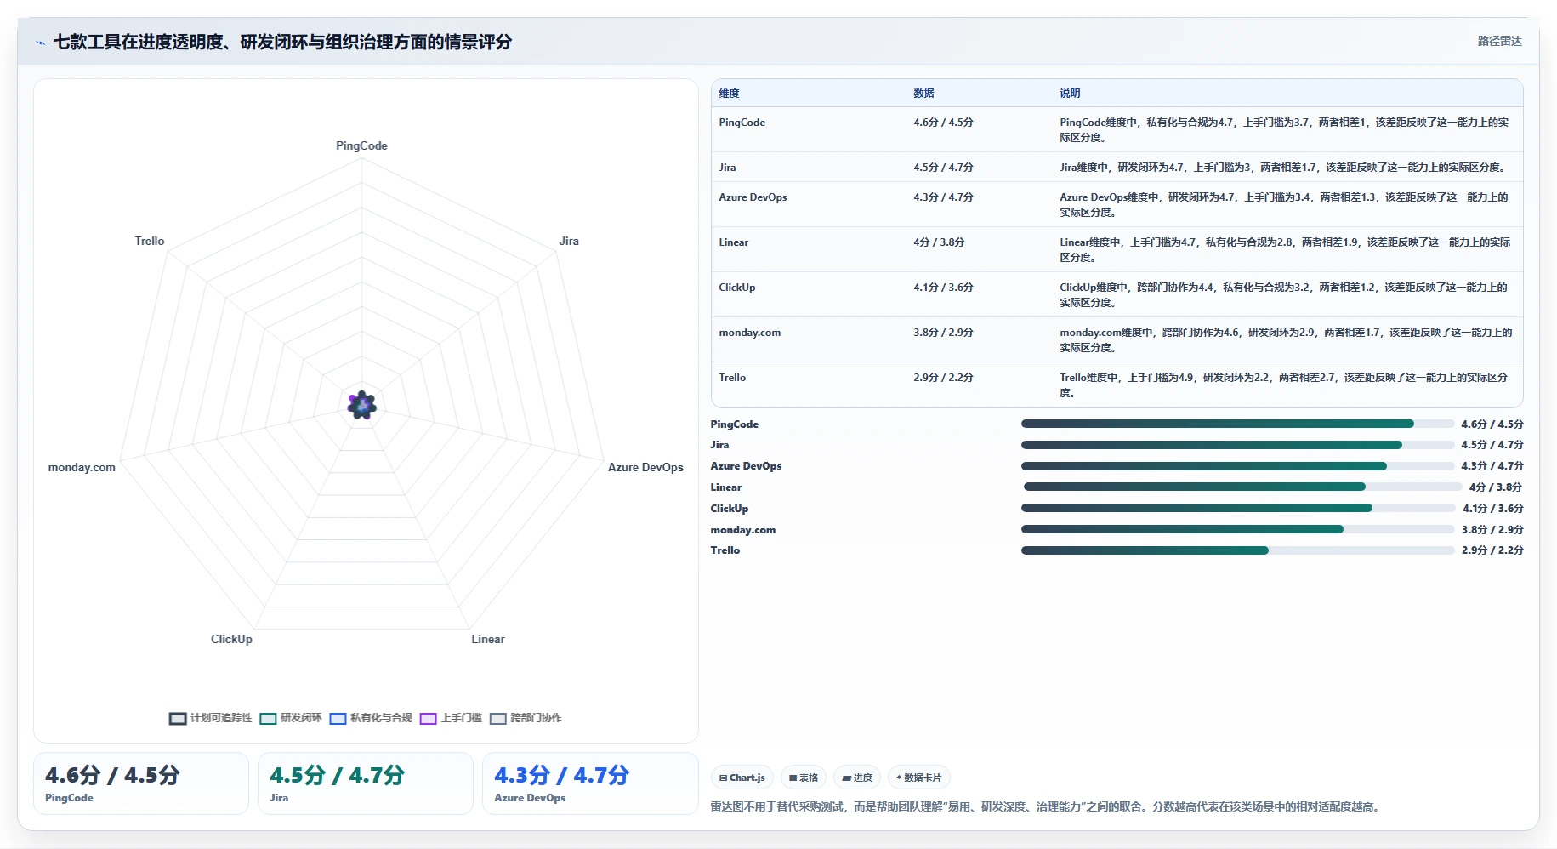Click the 进度 tag chip
The image size is (1557, 849).
(x=857, y=778)
